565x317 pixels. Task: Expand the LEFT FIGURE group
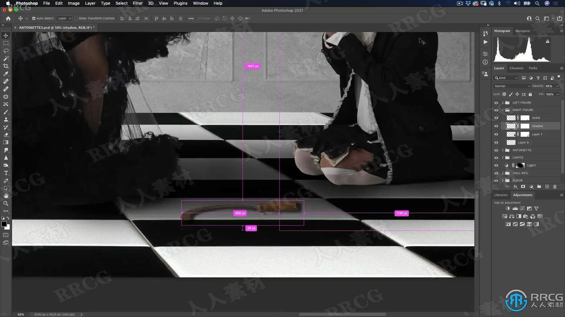[x=503, y=102]
